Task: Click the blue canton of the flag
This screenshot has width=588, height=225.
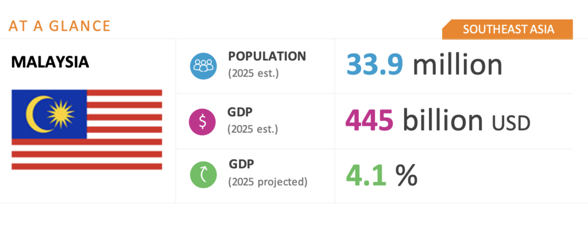Action: point(49,114)
